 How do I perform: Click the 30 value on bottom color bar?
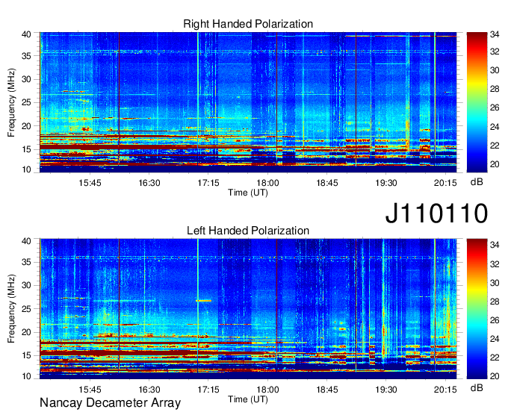pyautogui.click(x=495, y=283)
